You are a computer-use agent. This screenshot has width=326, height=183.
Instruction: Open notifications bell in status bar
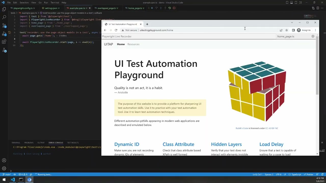point(322,174)
